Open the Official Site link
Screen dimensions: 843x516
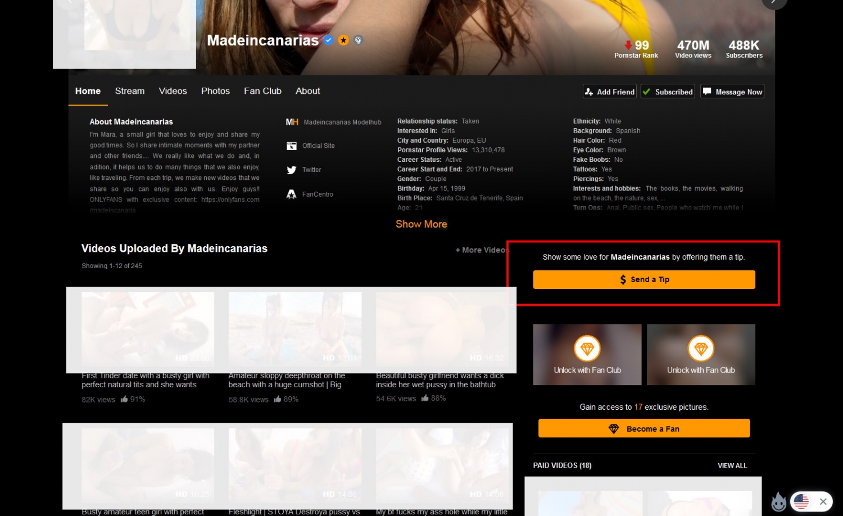318,146
